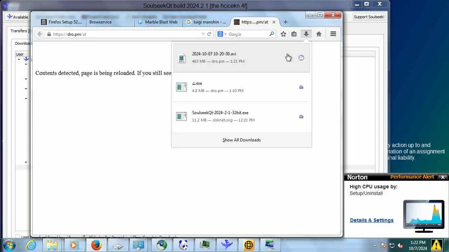The image size is (449, 252).
Task: Open Windows Explorer folder on taskbar
Action: click(x=52, y=245)
